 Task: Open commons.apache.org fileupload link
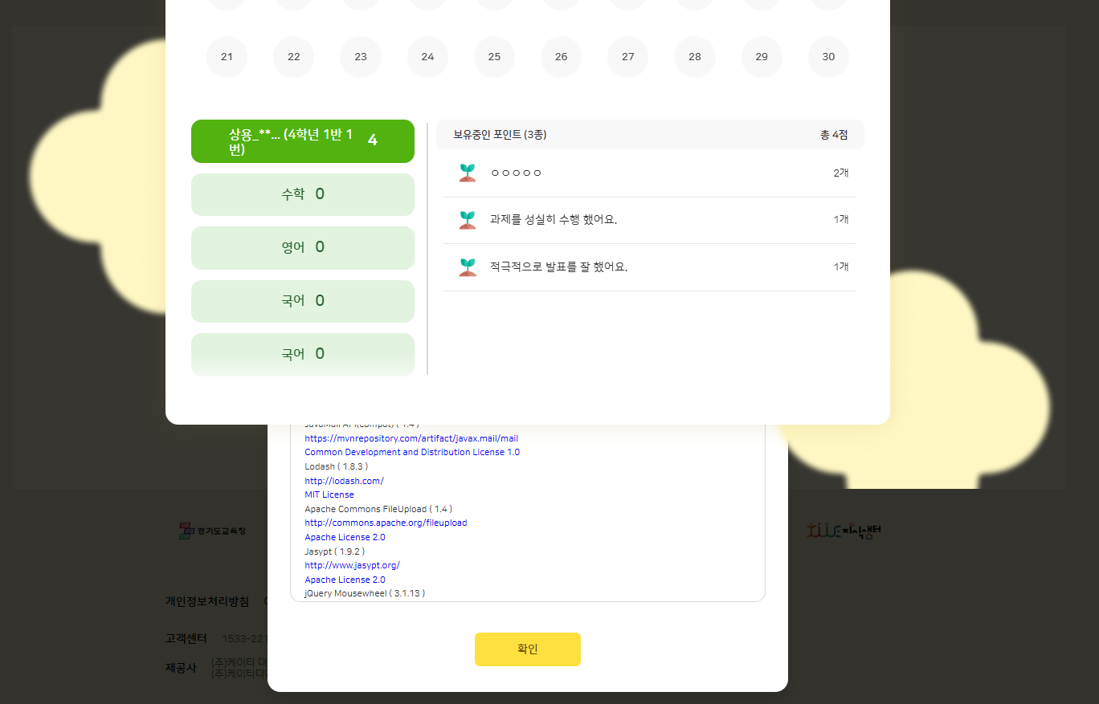[x=386, y=523]
